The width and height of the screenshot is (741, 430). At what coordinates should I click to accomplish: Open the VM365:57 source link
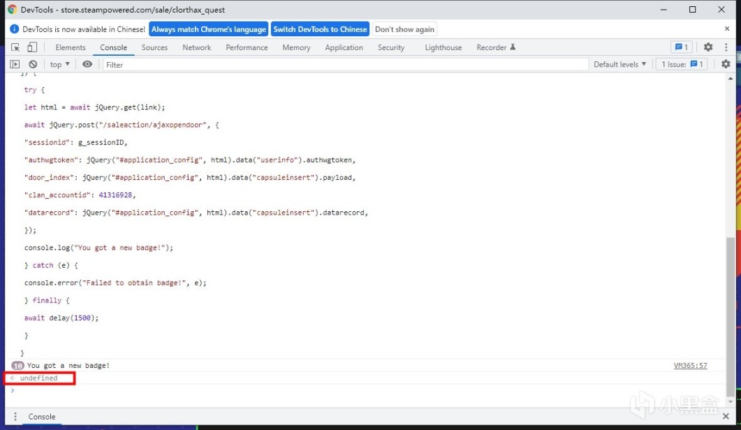click(x=691, y=365)
